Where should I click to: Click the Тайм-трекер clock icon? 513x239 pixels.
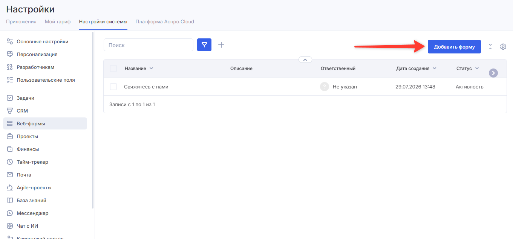[10, 162]
